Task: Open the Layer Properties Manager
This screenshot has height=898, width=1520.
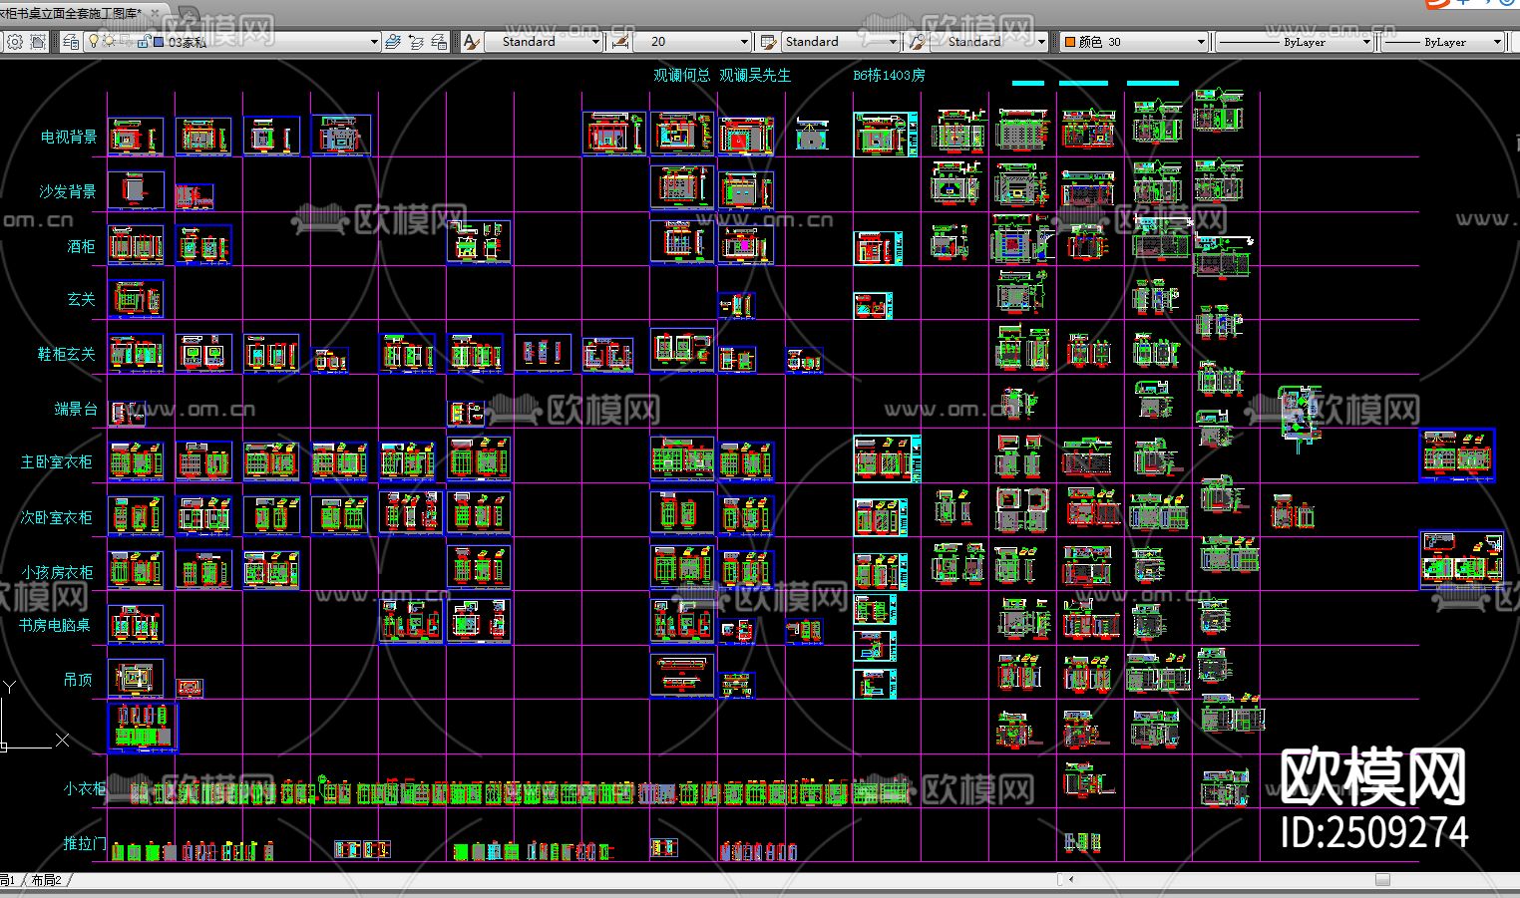Action: 71,42
